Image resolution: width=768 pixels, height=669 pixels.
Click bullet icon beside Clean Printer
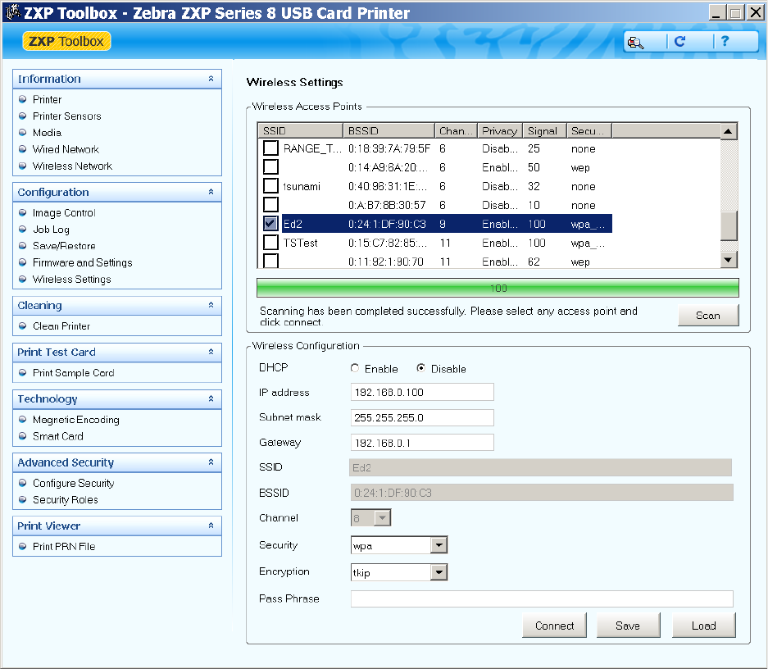22,326
